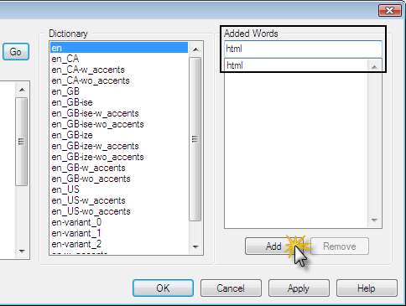
Task: Close the dialog with the red X
Action: [390, 11]
